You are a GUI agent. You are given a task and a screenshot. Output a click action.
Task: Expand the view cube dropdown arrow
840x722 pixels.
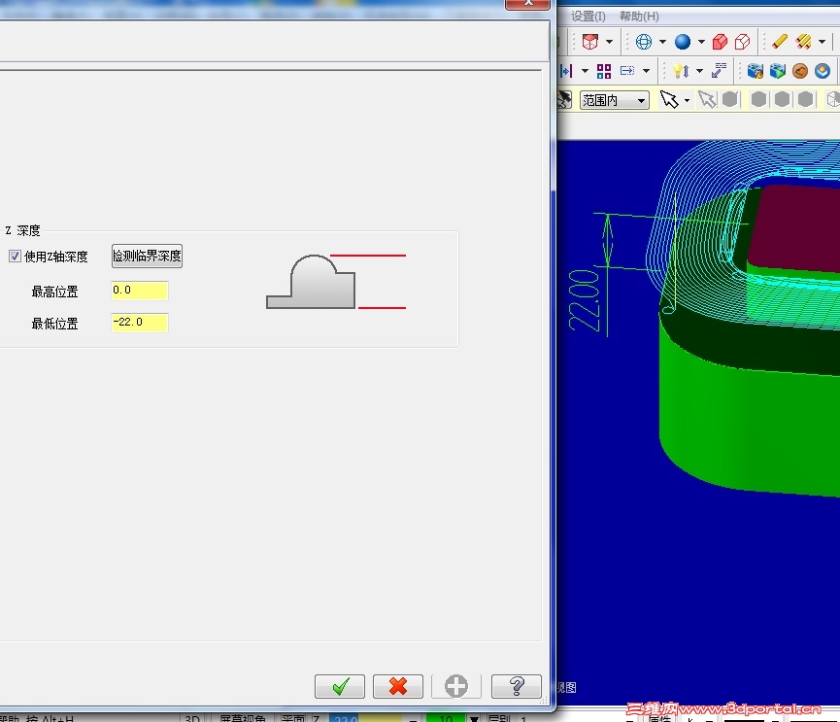click(x=609, y=42)
